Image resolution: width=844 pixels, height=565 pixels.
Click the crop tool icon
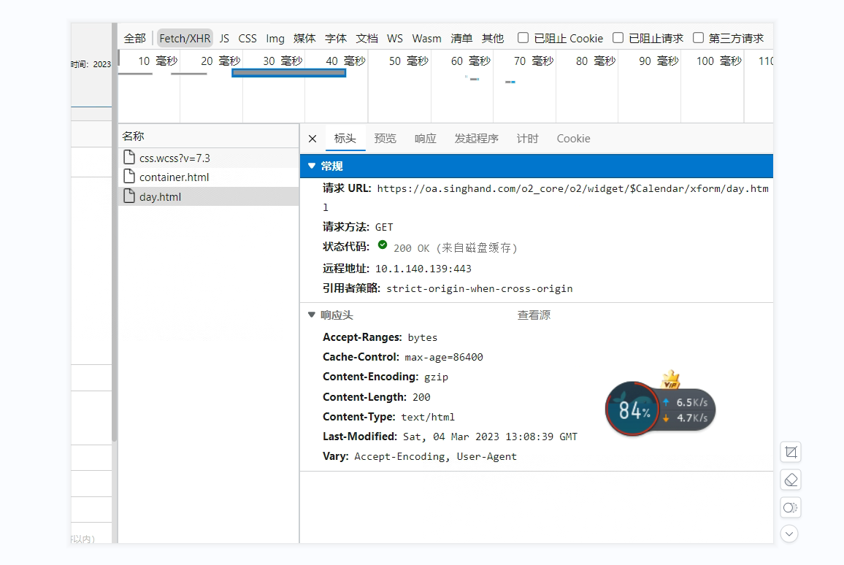(x=790, y=452)
